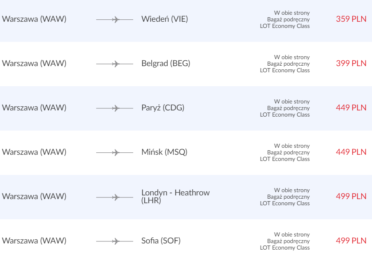Open the Belgrad (BEG) destination
372x257 pixels.
tap(166, 63)
